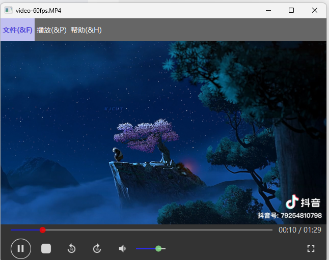This screenshot has width=329, height=260.
Task: Enter fullscreen mode icon
Action: click(311, 249)
